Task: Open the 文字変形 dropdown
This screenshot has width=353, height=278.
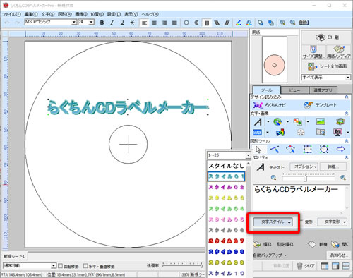Action: click(333, 222)
